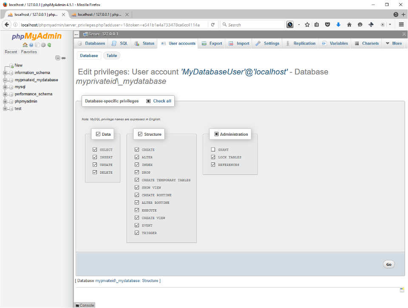This screenshot has width=408, height=308.
Task: Toggle the Structure group checkbox
Action: (140, 134)
